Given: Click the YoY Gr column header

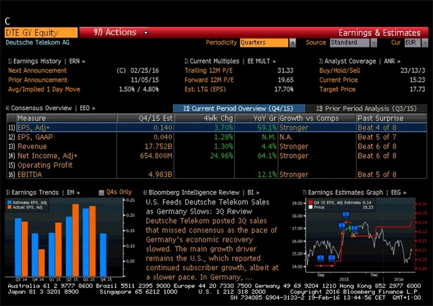Looking at the screenshot, I should pos(256,118).
